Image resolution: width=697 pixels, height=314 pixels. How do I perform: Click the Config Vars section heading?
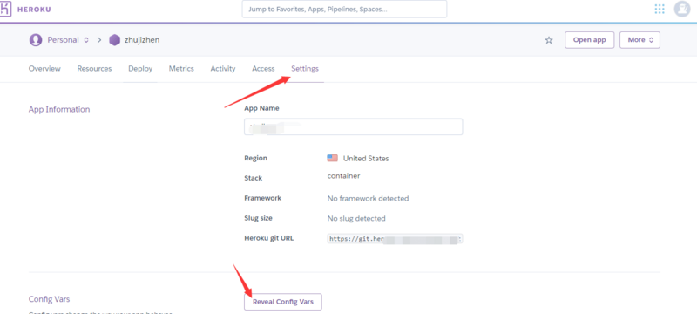(x=49, y=299)
